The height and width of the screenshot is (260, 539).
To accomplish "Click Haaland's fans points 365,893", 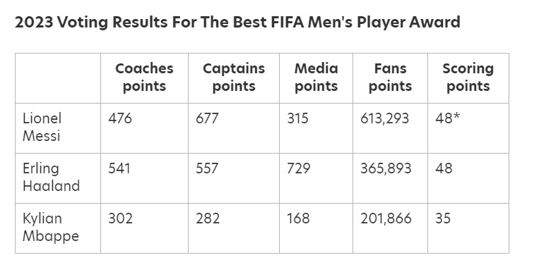I will click(386, 169).
